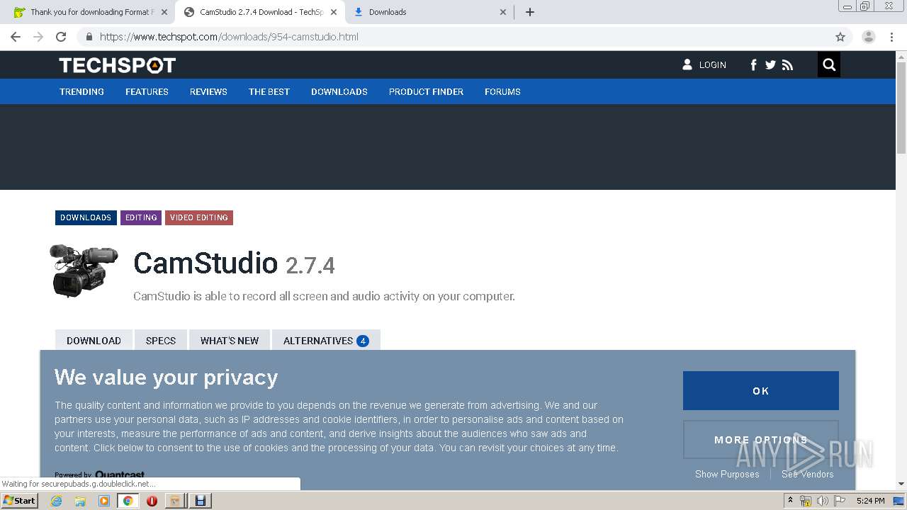This screenshot has height=510, width=907.
Task: Switch to the Downloads browser tab
Action: point(429,12)
